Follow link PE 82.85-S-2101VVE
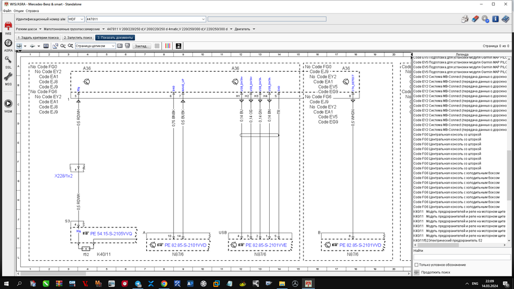 pos(266,245)
